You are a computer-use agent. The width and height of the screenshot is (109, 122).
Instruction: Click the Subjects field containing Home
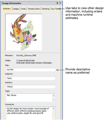(31, 78)
